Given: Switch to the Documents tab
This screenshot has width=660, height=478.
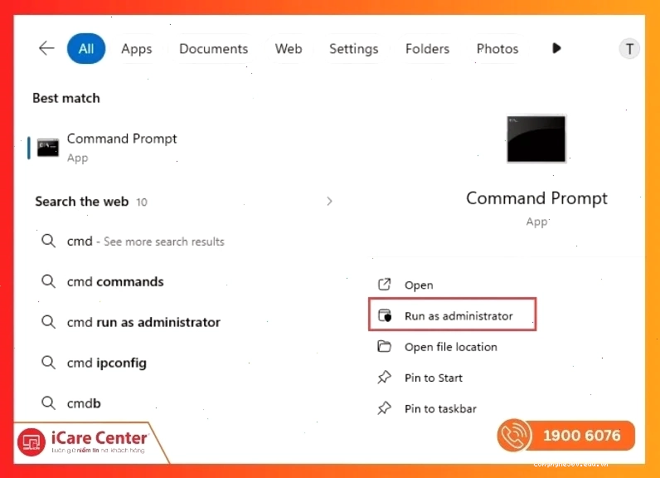Looking at the screenshot, I should 213,49.
